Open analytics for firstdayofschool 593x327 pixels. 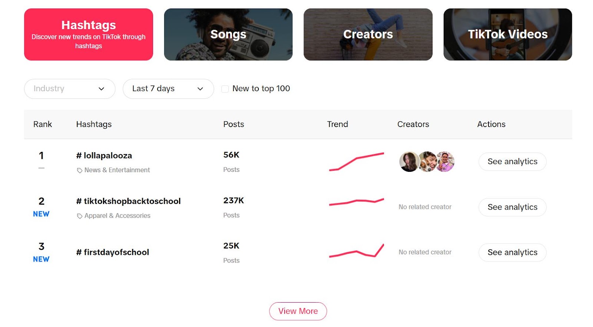tap(512, 252)
